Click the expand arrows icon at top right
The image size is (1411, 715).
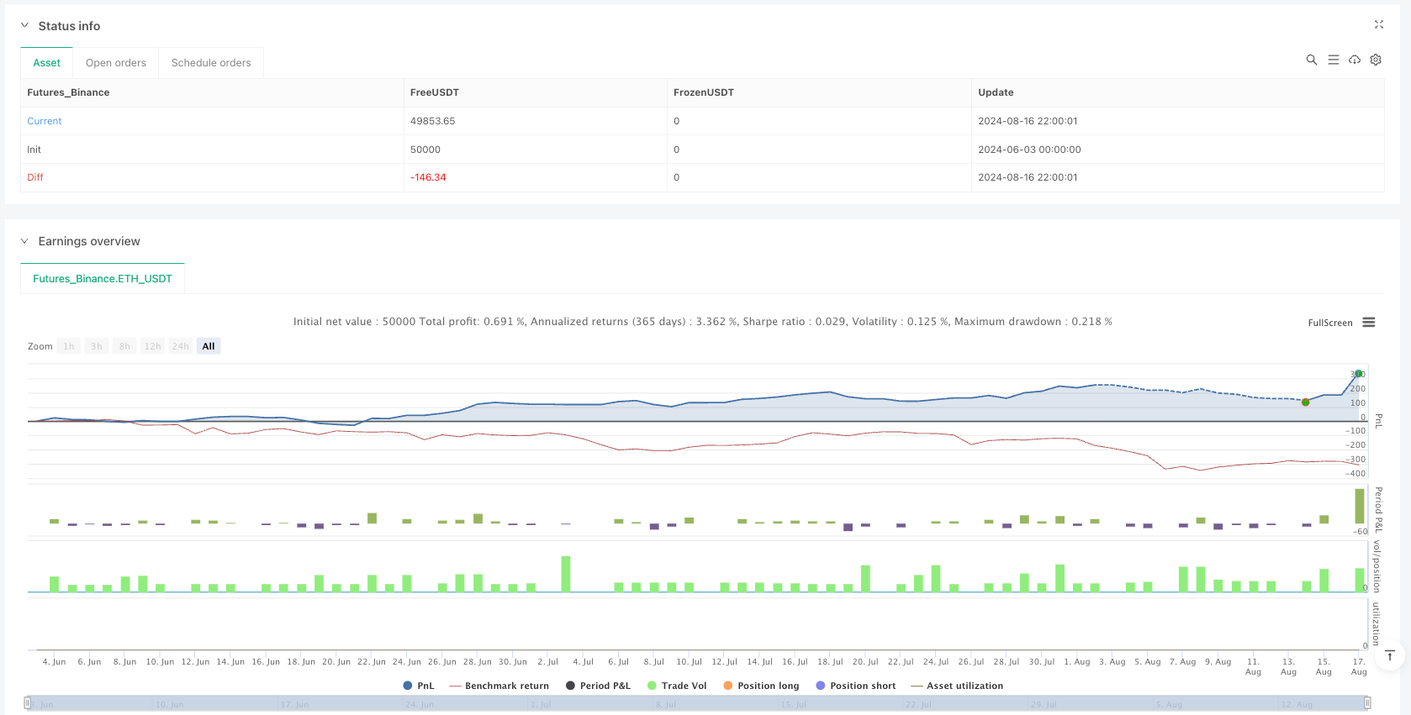point(1379,25)
